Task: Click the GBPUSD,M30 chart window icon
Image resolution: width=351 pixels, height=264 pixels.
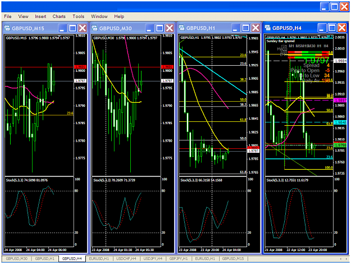Action: 94,28
